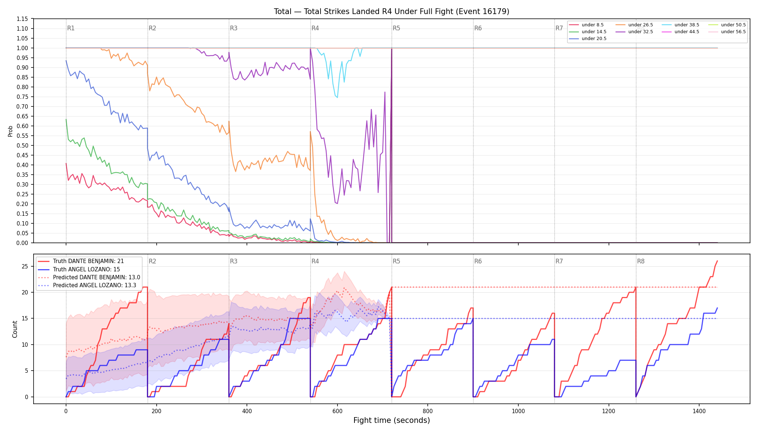The height and width of the screenshot is (433, 758).
Task: Click R3 marker in the probability chart
Action: pos(234,28)
